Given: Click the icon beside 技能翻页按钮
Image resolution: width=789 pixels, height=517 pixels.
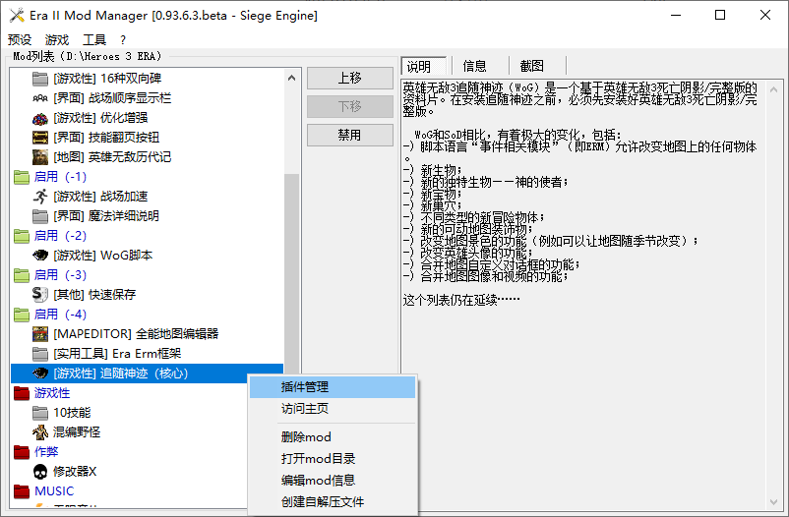Looking at the screenshot, I should tap(40, 138).
